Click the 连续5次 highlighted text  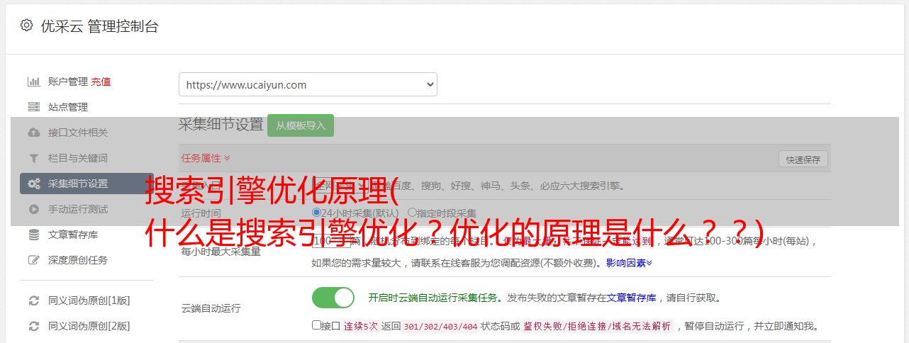[x=362, y=327]
